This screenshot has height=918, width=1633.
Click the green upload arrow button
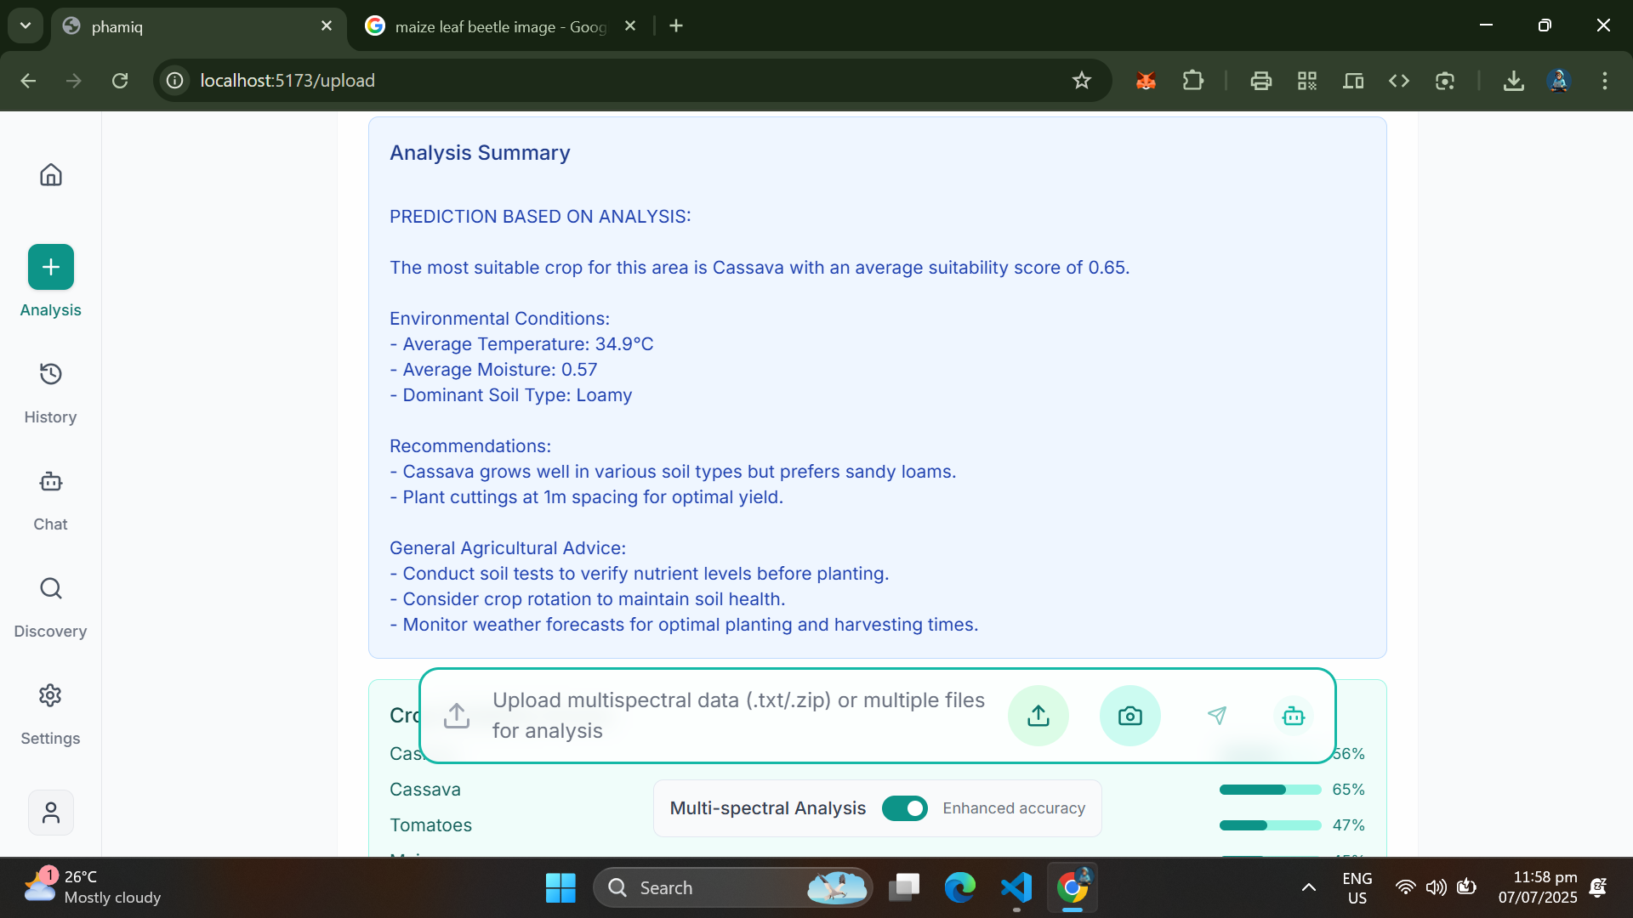pos(1038,716)
